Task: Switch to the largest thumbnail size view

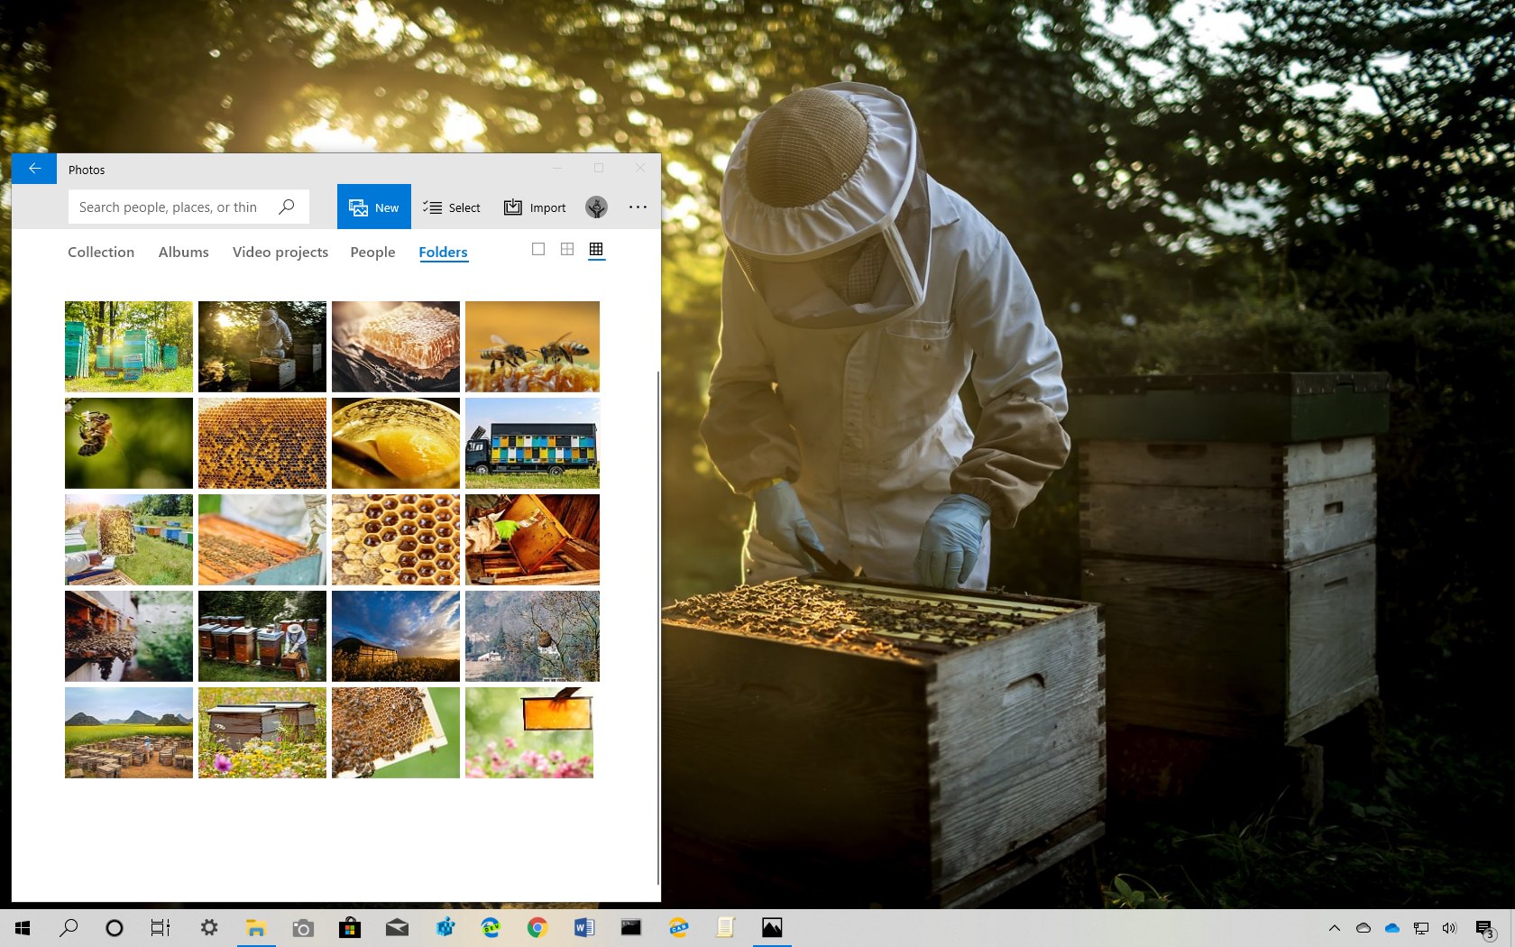Action: (537, 250)
